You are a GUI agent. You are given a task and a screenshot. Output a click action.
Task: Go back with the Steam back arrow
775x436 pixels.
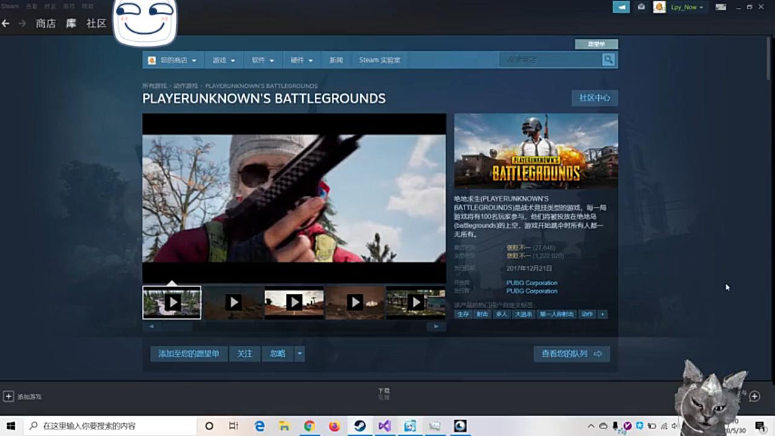click(5, 24)
